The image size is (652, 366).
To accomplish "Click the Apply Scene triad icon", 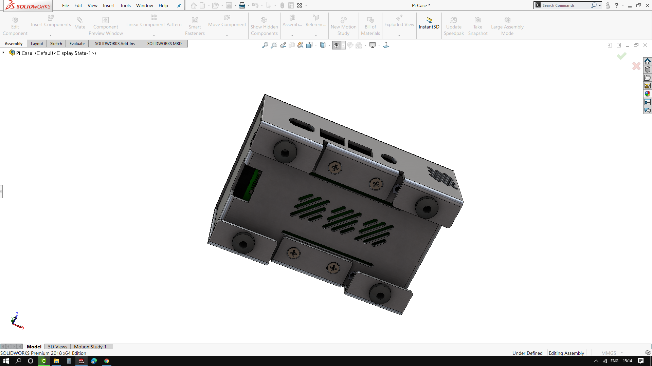I will [386, 45].
